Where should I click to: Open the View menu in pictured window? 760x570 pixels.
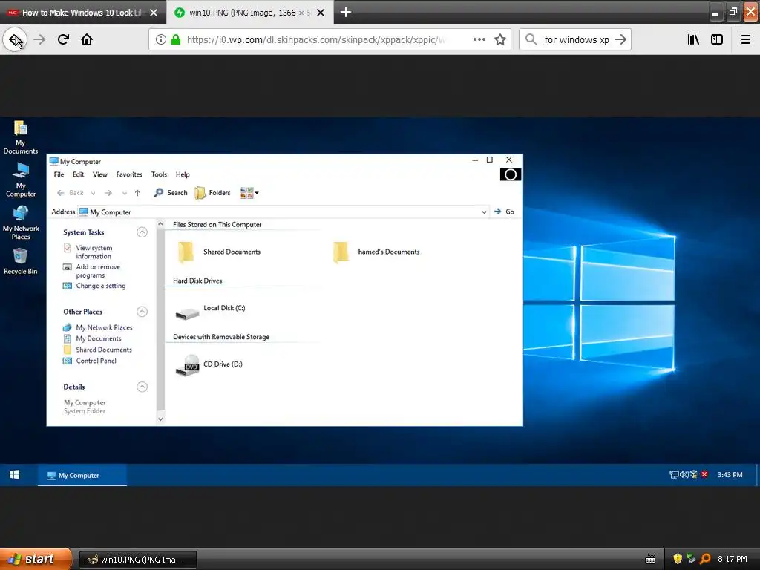pos(100,174)
